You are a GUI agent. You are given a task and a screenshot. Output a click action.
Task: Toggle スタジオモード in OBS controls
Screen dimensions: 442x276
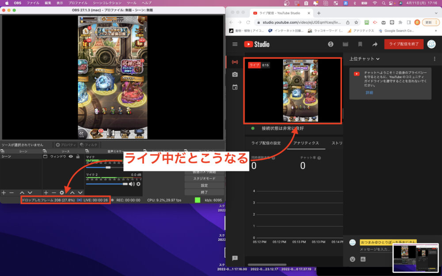click(204, 178)
